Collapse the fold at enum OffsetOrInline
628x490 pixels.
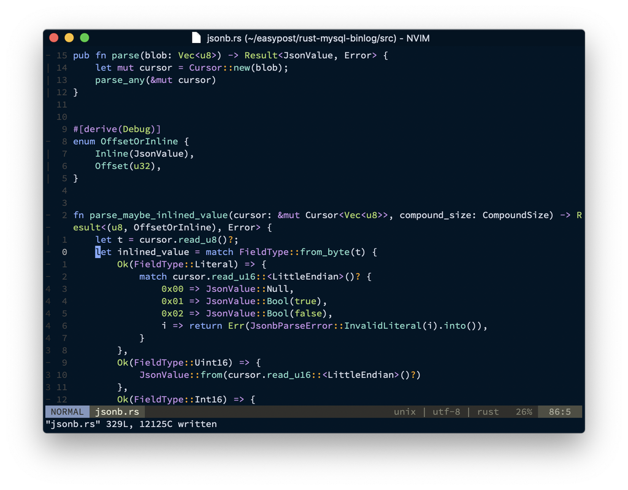[49, 141]
